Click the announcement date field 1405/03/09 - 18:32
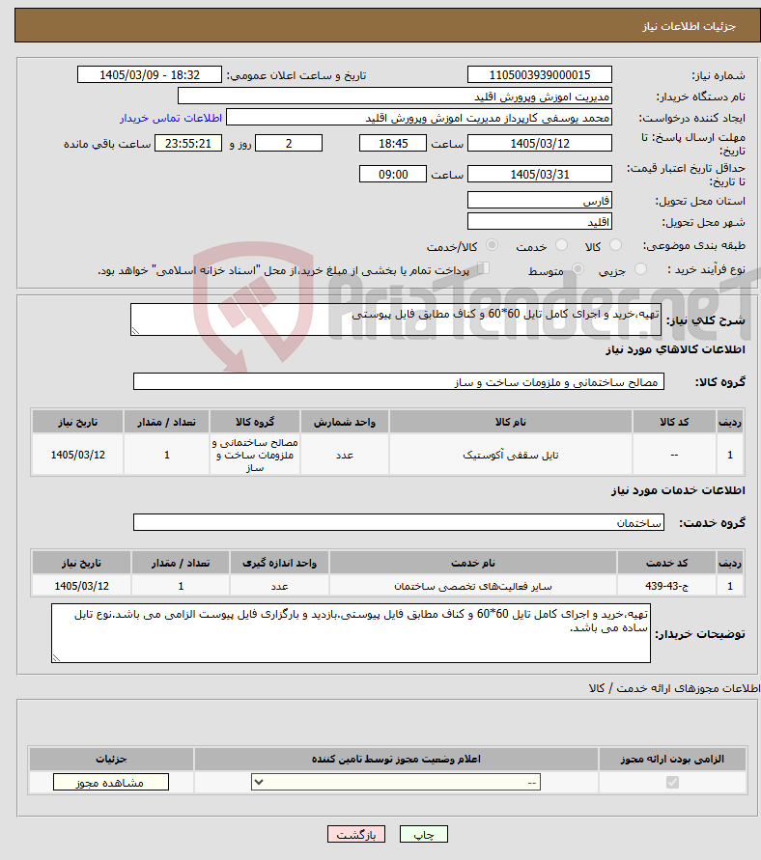 pos(150,74)
